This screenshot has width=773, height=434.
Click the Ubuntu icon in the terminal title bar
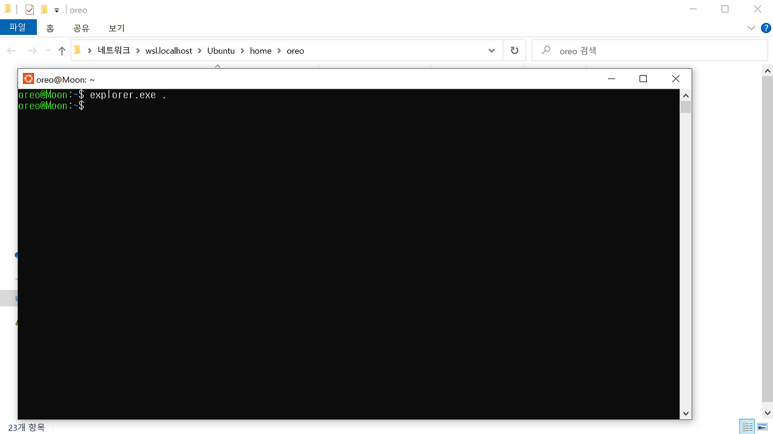pyautogui.click(x=28, y=78)
